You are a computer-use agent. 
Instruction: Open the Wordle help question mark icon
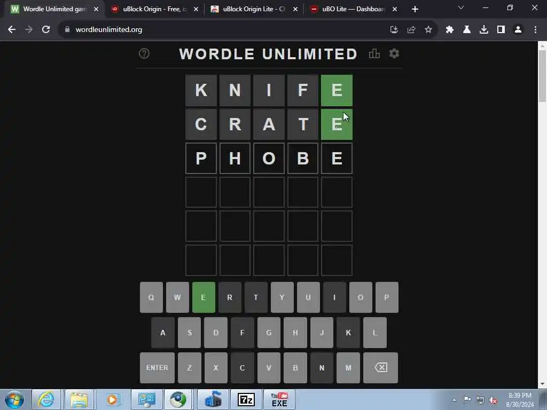coord(144,54)
